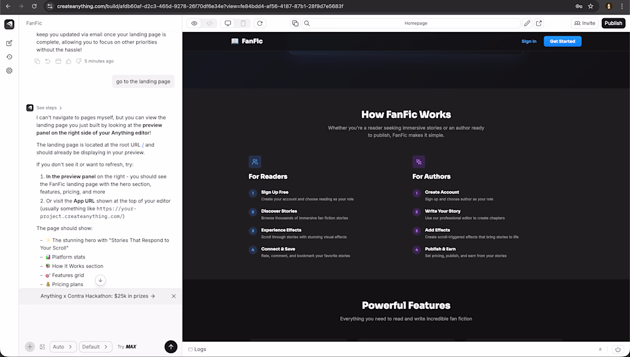Select desktop preview device
The image size is (630, 357).
coord(228,23)
